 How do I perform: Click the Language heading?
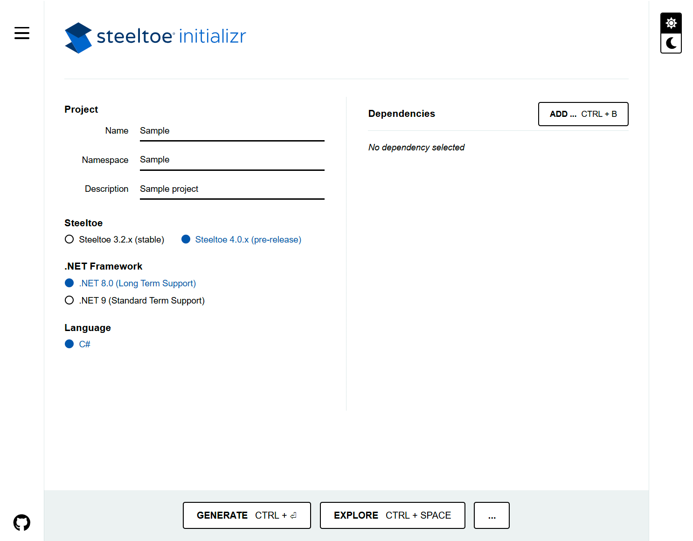click(88, 328)
